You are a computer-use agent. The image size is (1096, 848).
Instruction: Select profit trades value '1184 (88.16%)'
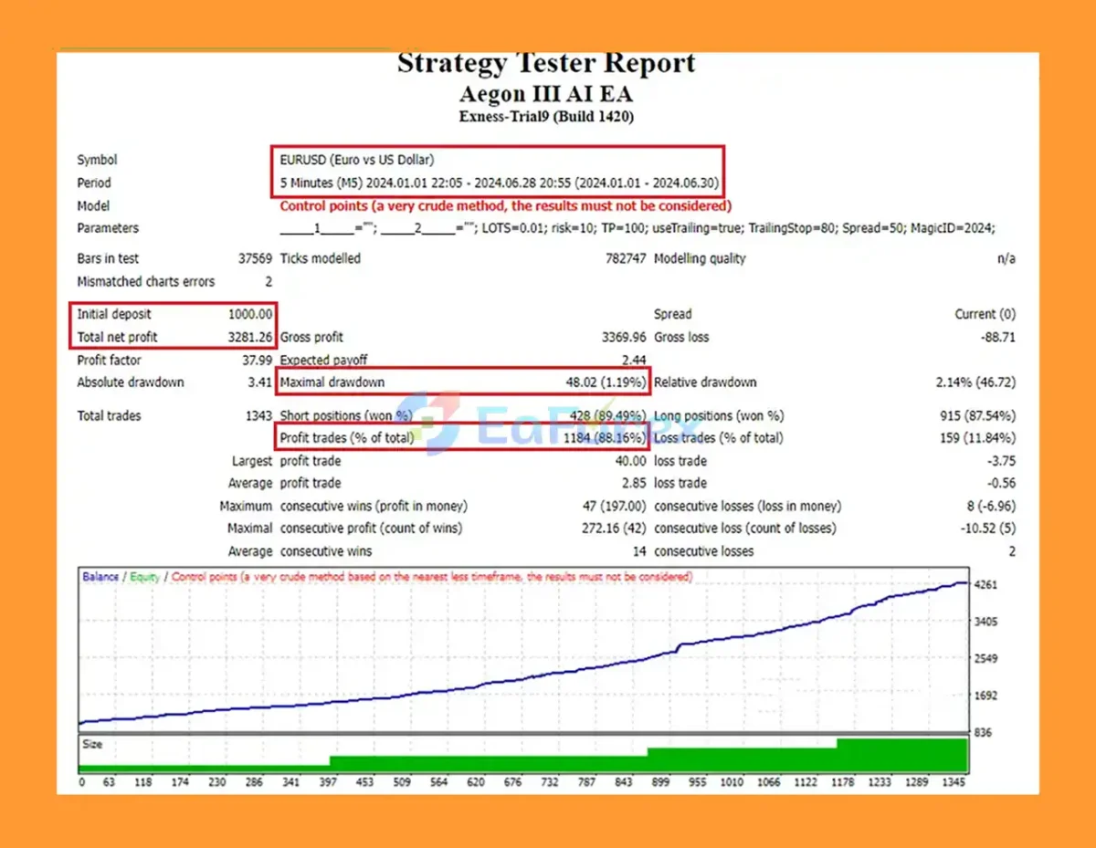[x=605, y=438]
